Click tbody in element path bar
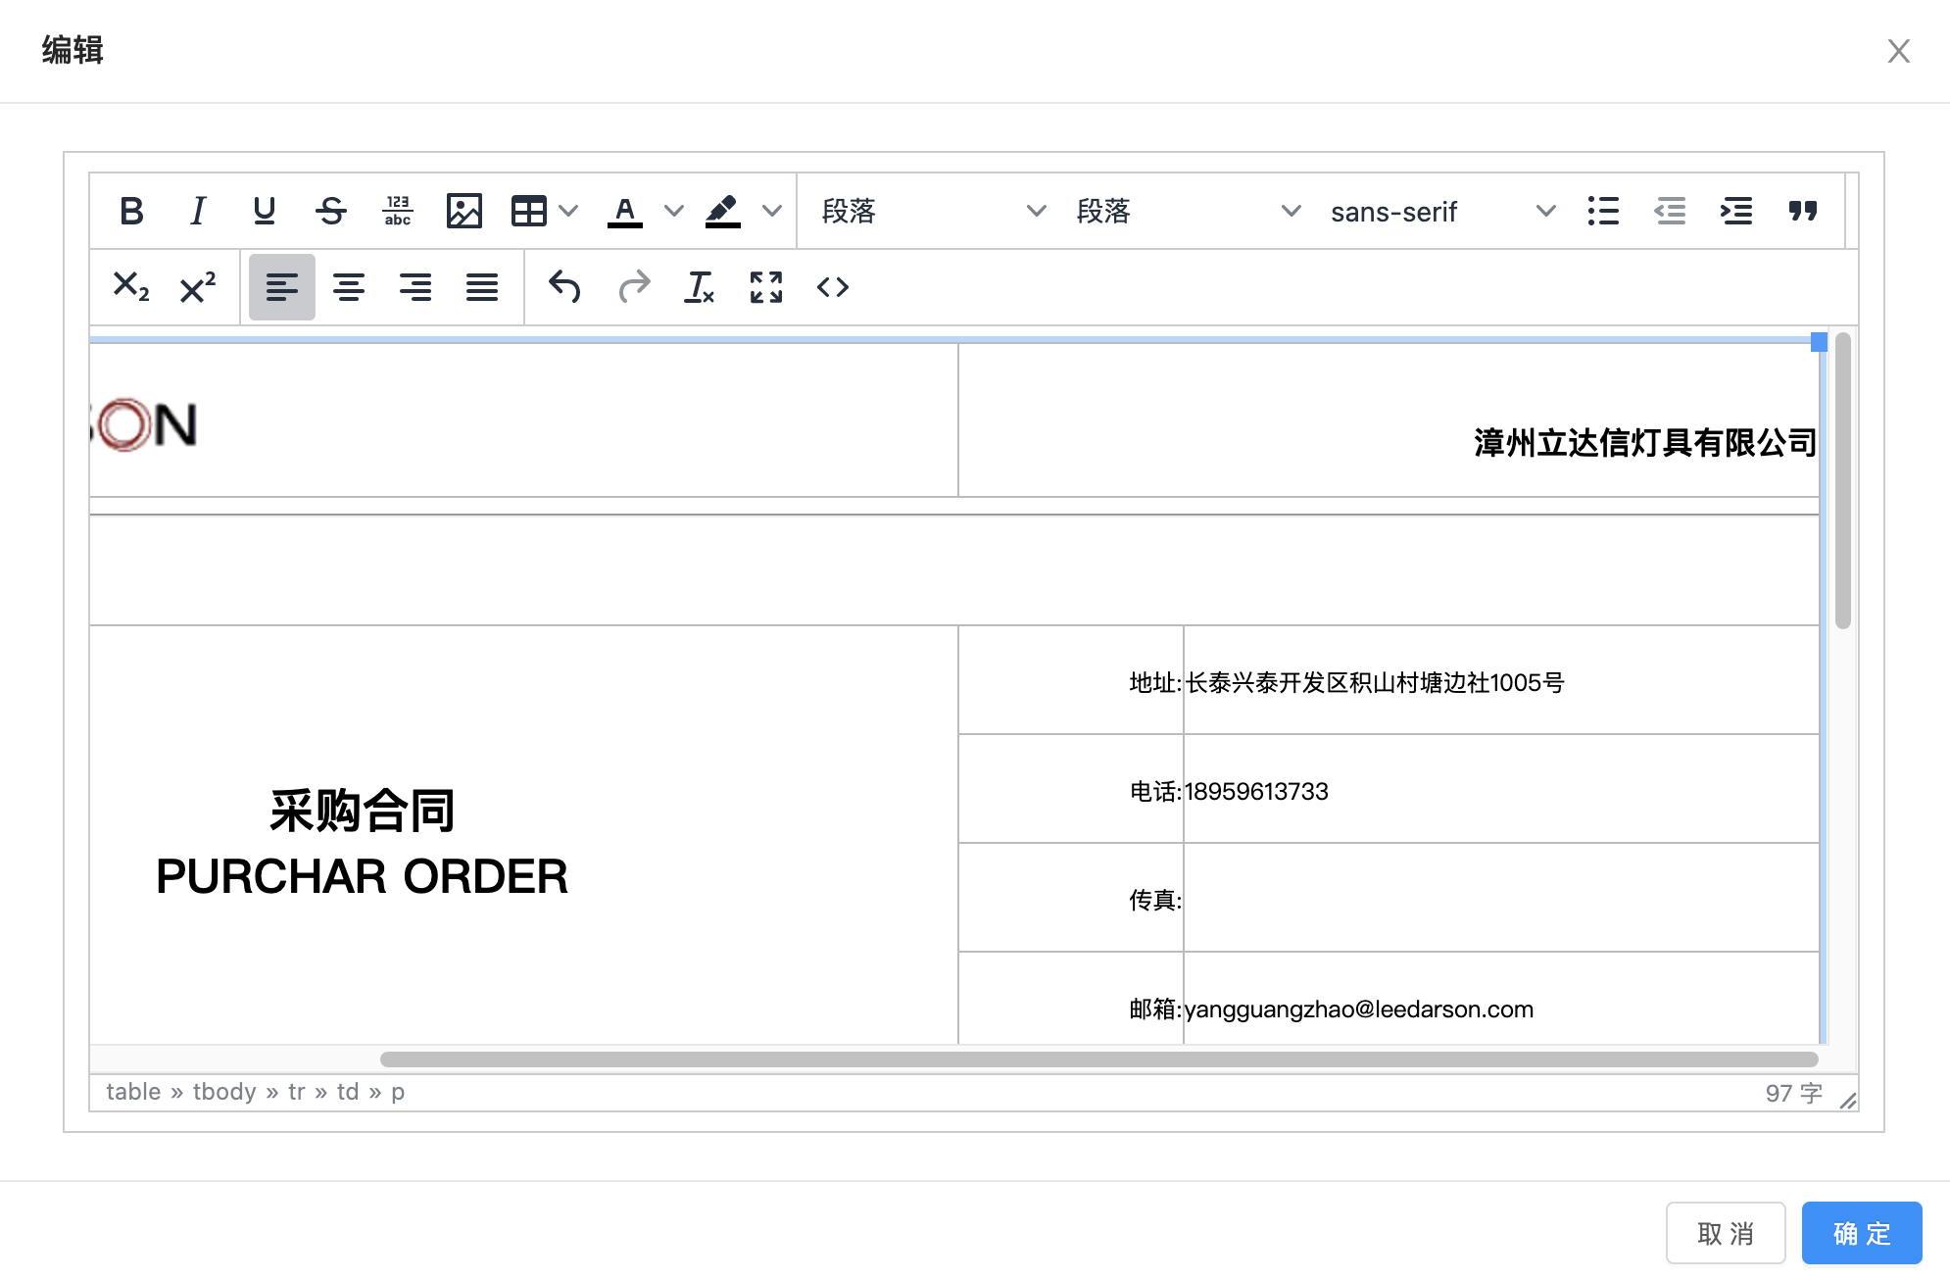Screen dimensions: 1950x1280 tap(224, 1092)
